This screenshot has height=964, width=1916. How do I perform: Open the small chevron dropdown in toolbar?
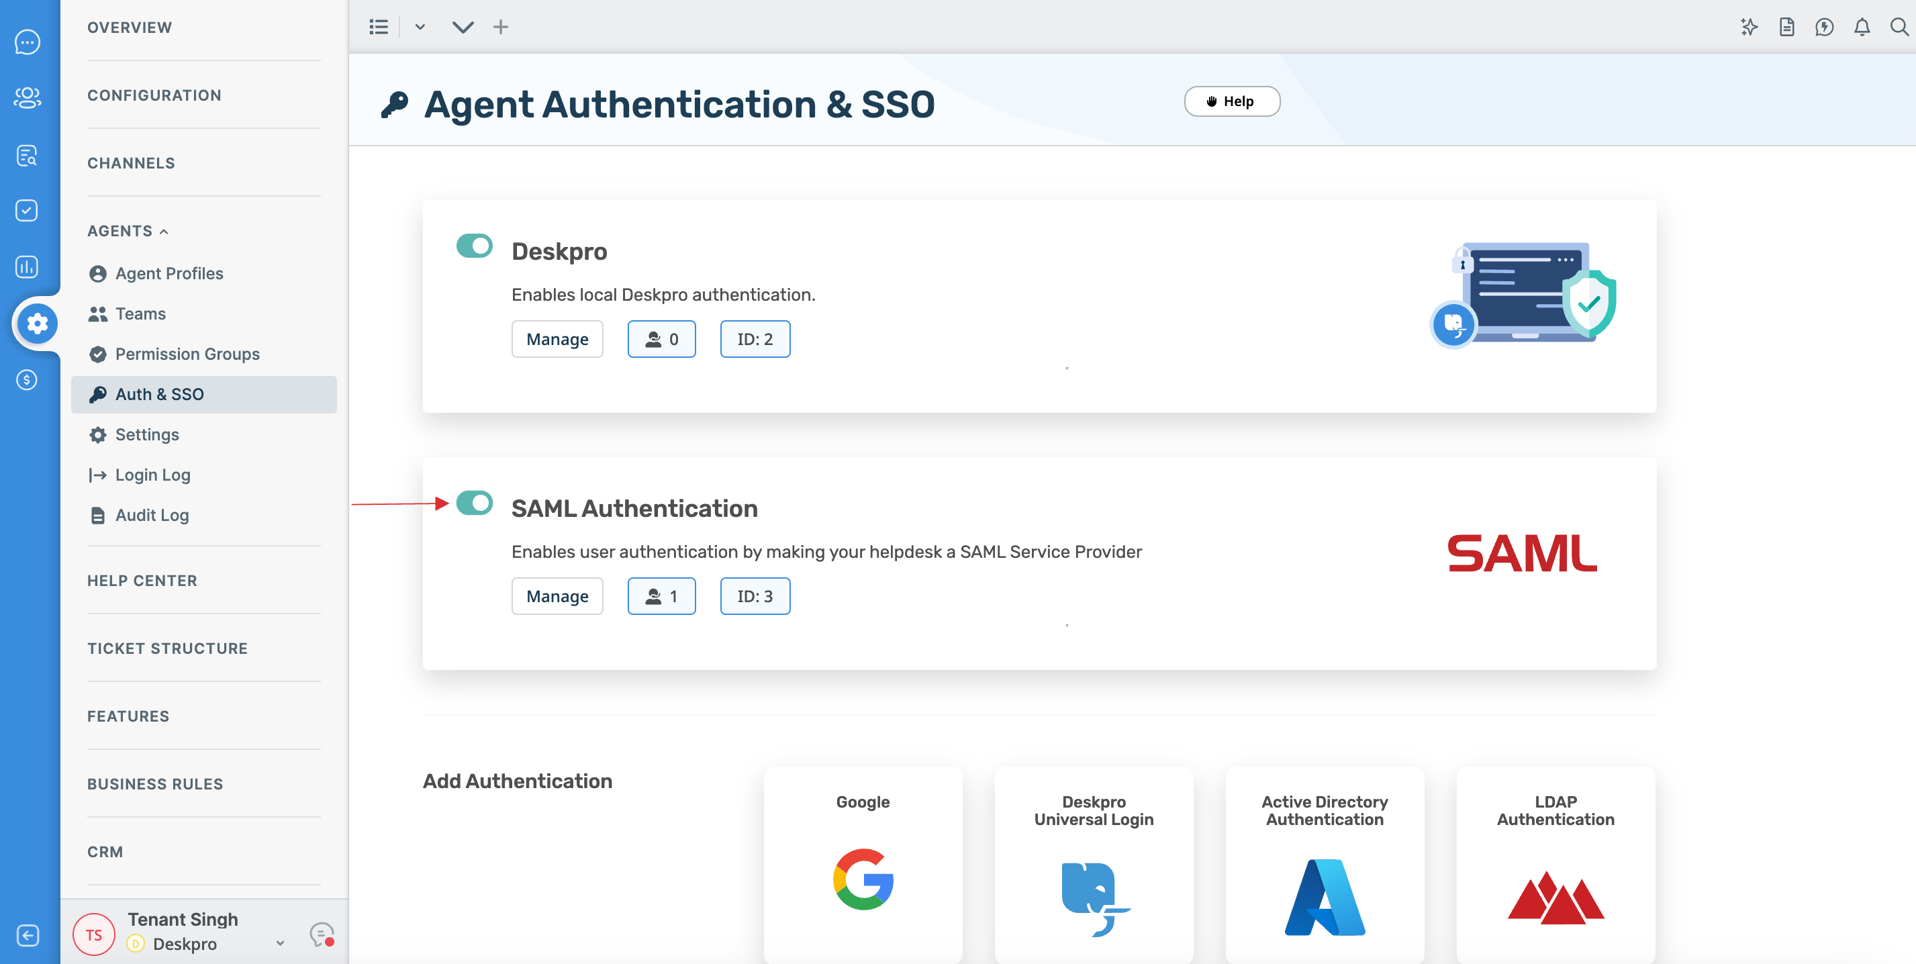[x=420, y=28]
